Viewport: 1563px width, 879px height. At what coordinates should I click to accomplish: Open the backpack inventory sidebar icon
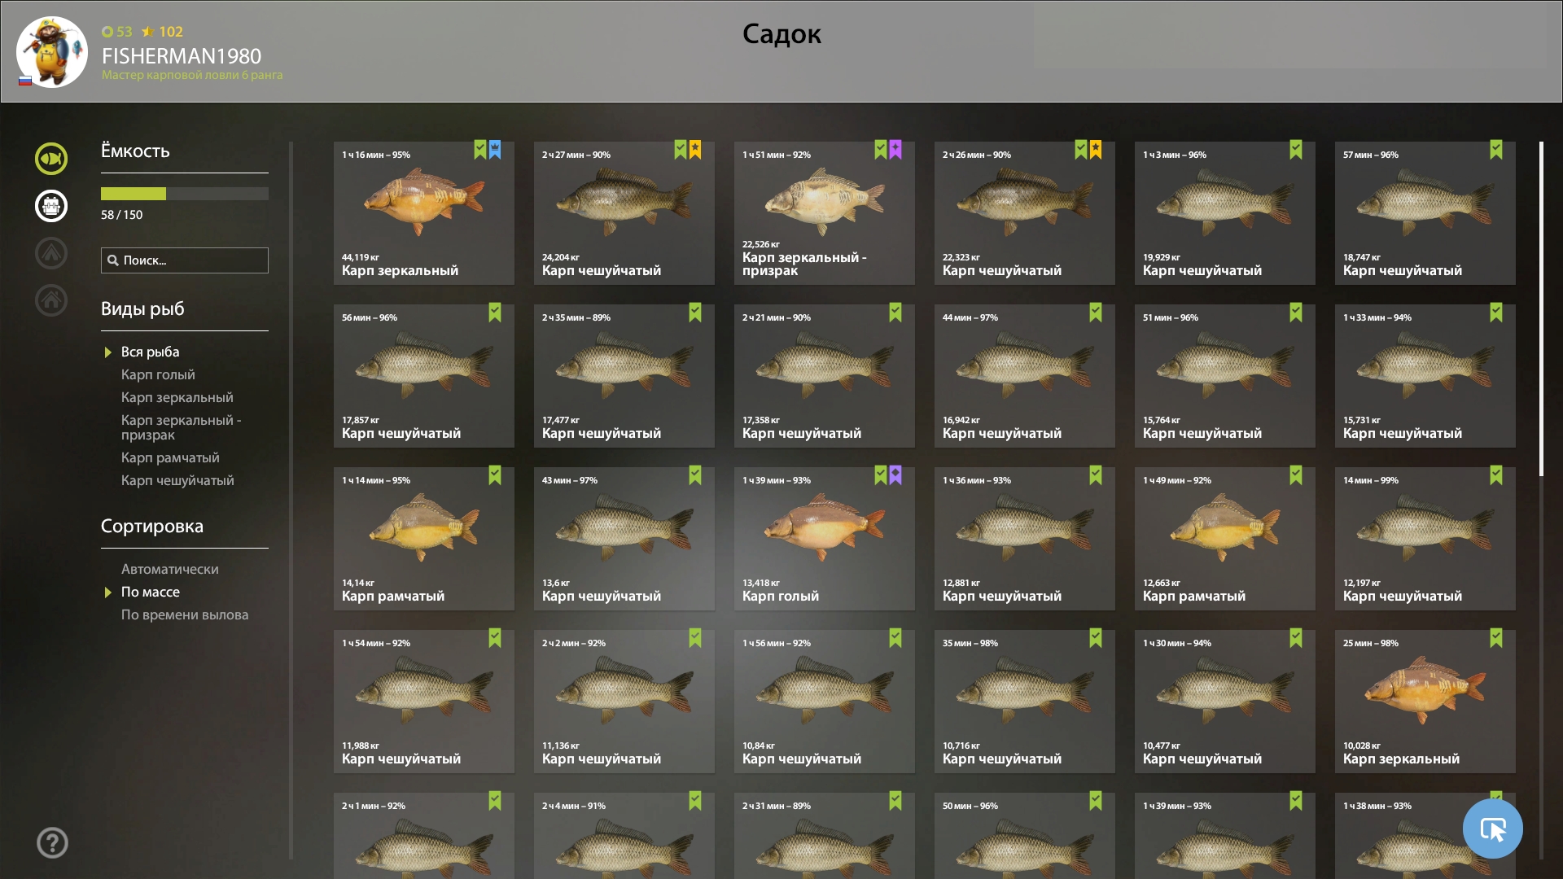coord(51,206)
